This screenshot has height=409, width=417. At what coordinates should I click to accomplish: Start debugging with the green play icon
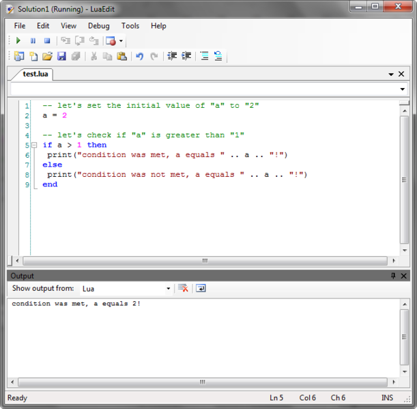point(18,40)
